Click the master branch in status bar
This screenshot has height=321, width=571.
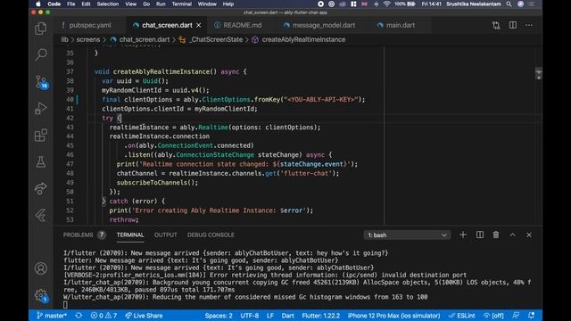coord(52,316)
